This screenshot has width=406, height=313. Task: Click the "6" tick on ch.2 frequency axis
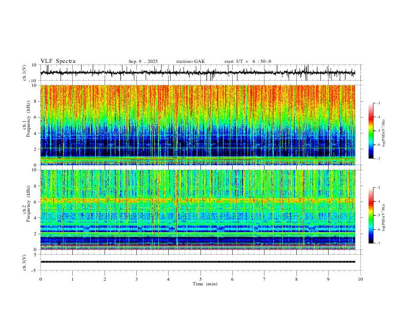(x=36, y=202)
